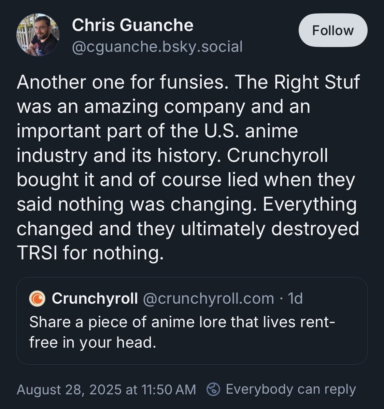Click the 11:50 AM time text
The width and height of the screenshot is (384, 409).
169,389
